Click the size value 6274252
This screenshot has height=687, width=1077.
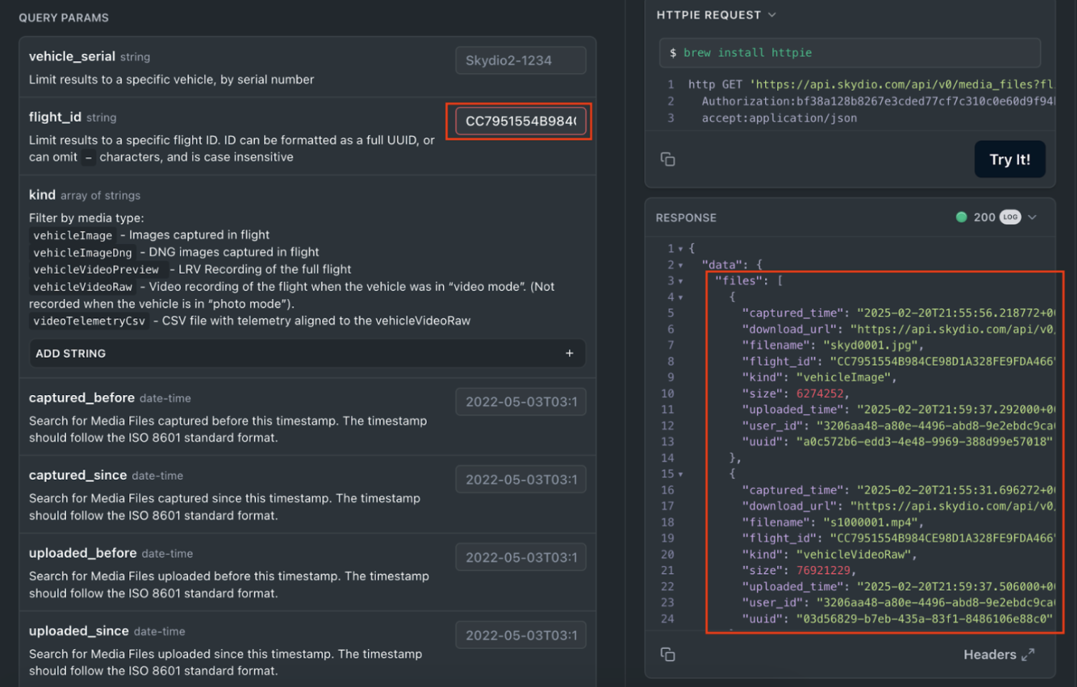click(x=820, y=394)
